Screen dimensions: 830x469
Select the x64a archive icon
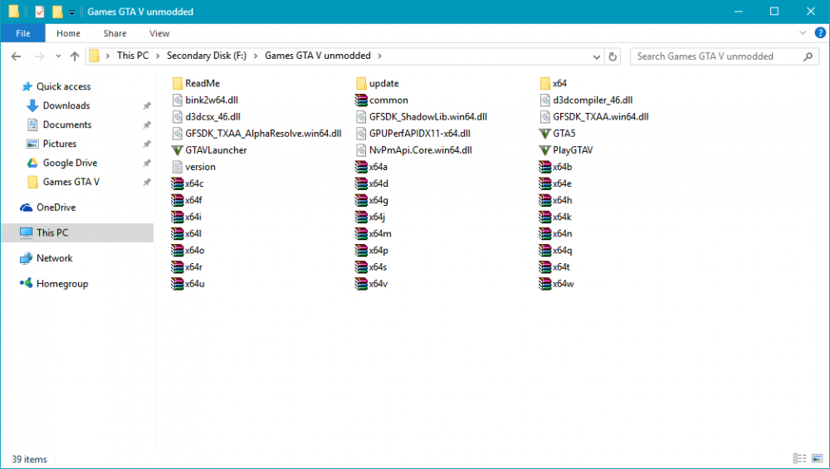click(361, 167)
